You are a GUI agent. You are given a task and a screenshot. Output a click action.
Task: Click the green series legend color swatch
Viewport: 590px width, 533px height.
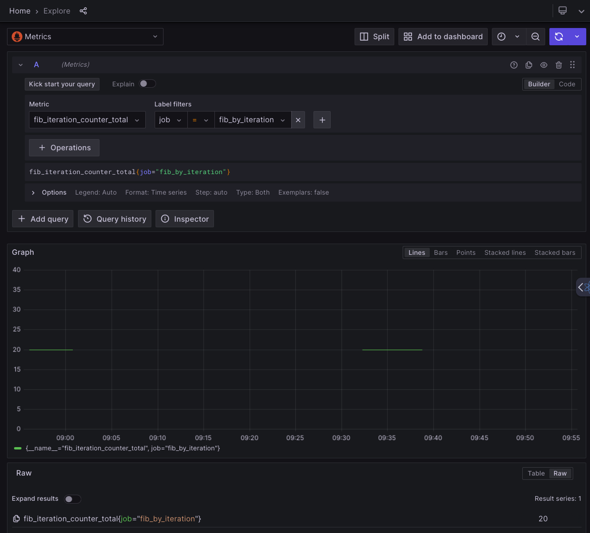pyautogui.click(x=18, y=448)
